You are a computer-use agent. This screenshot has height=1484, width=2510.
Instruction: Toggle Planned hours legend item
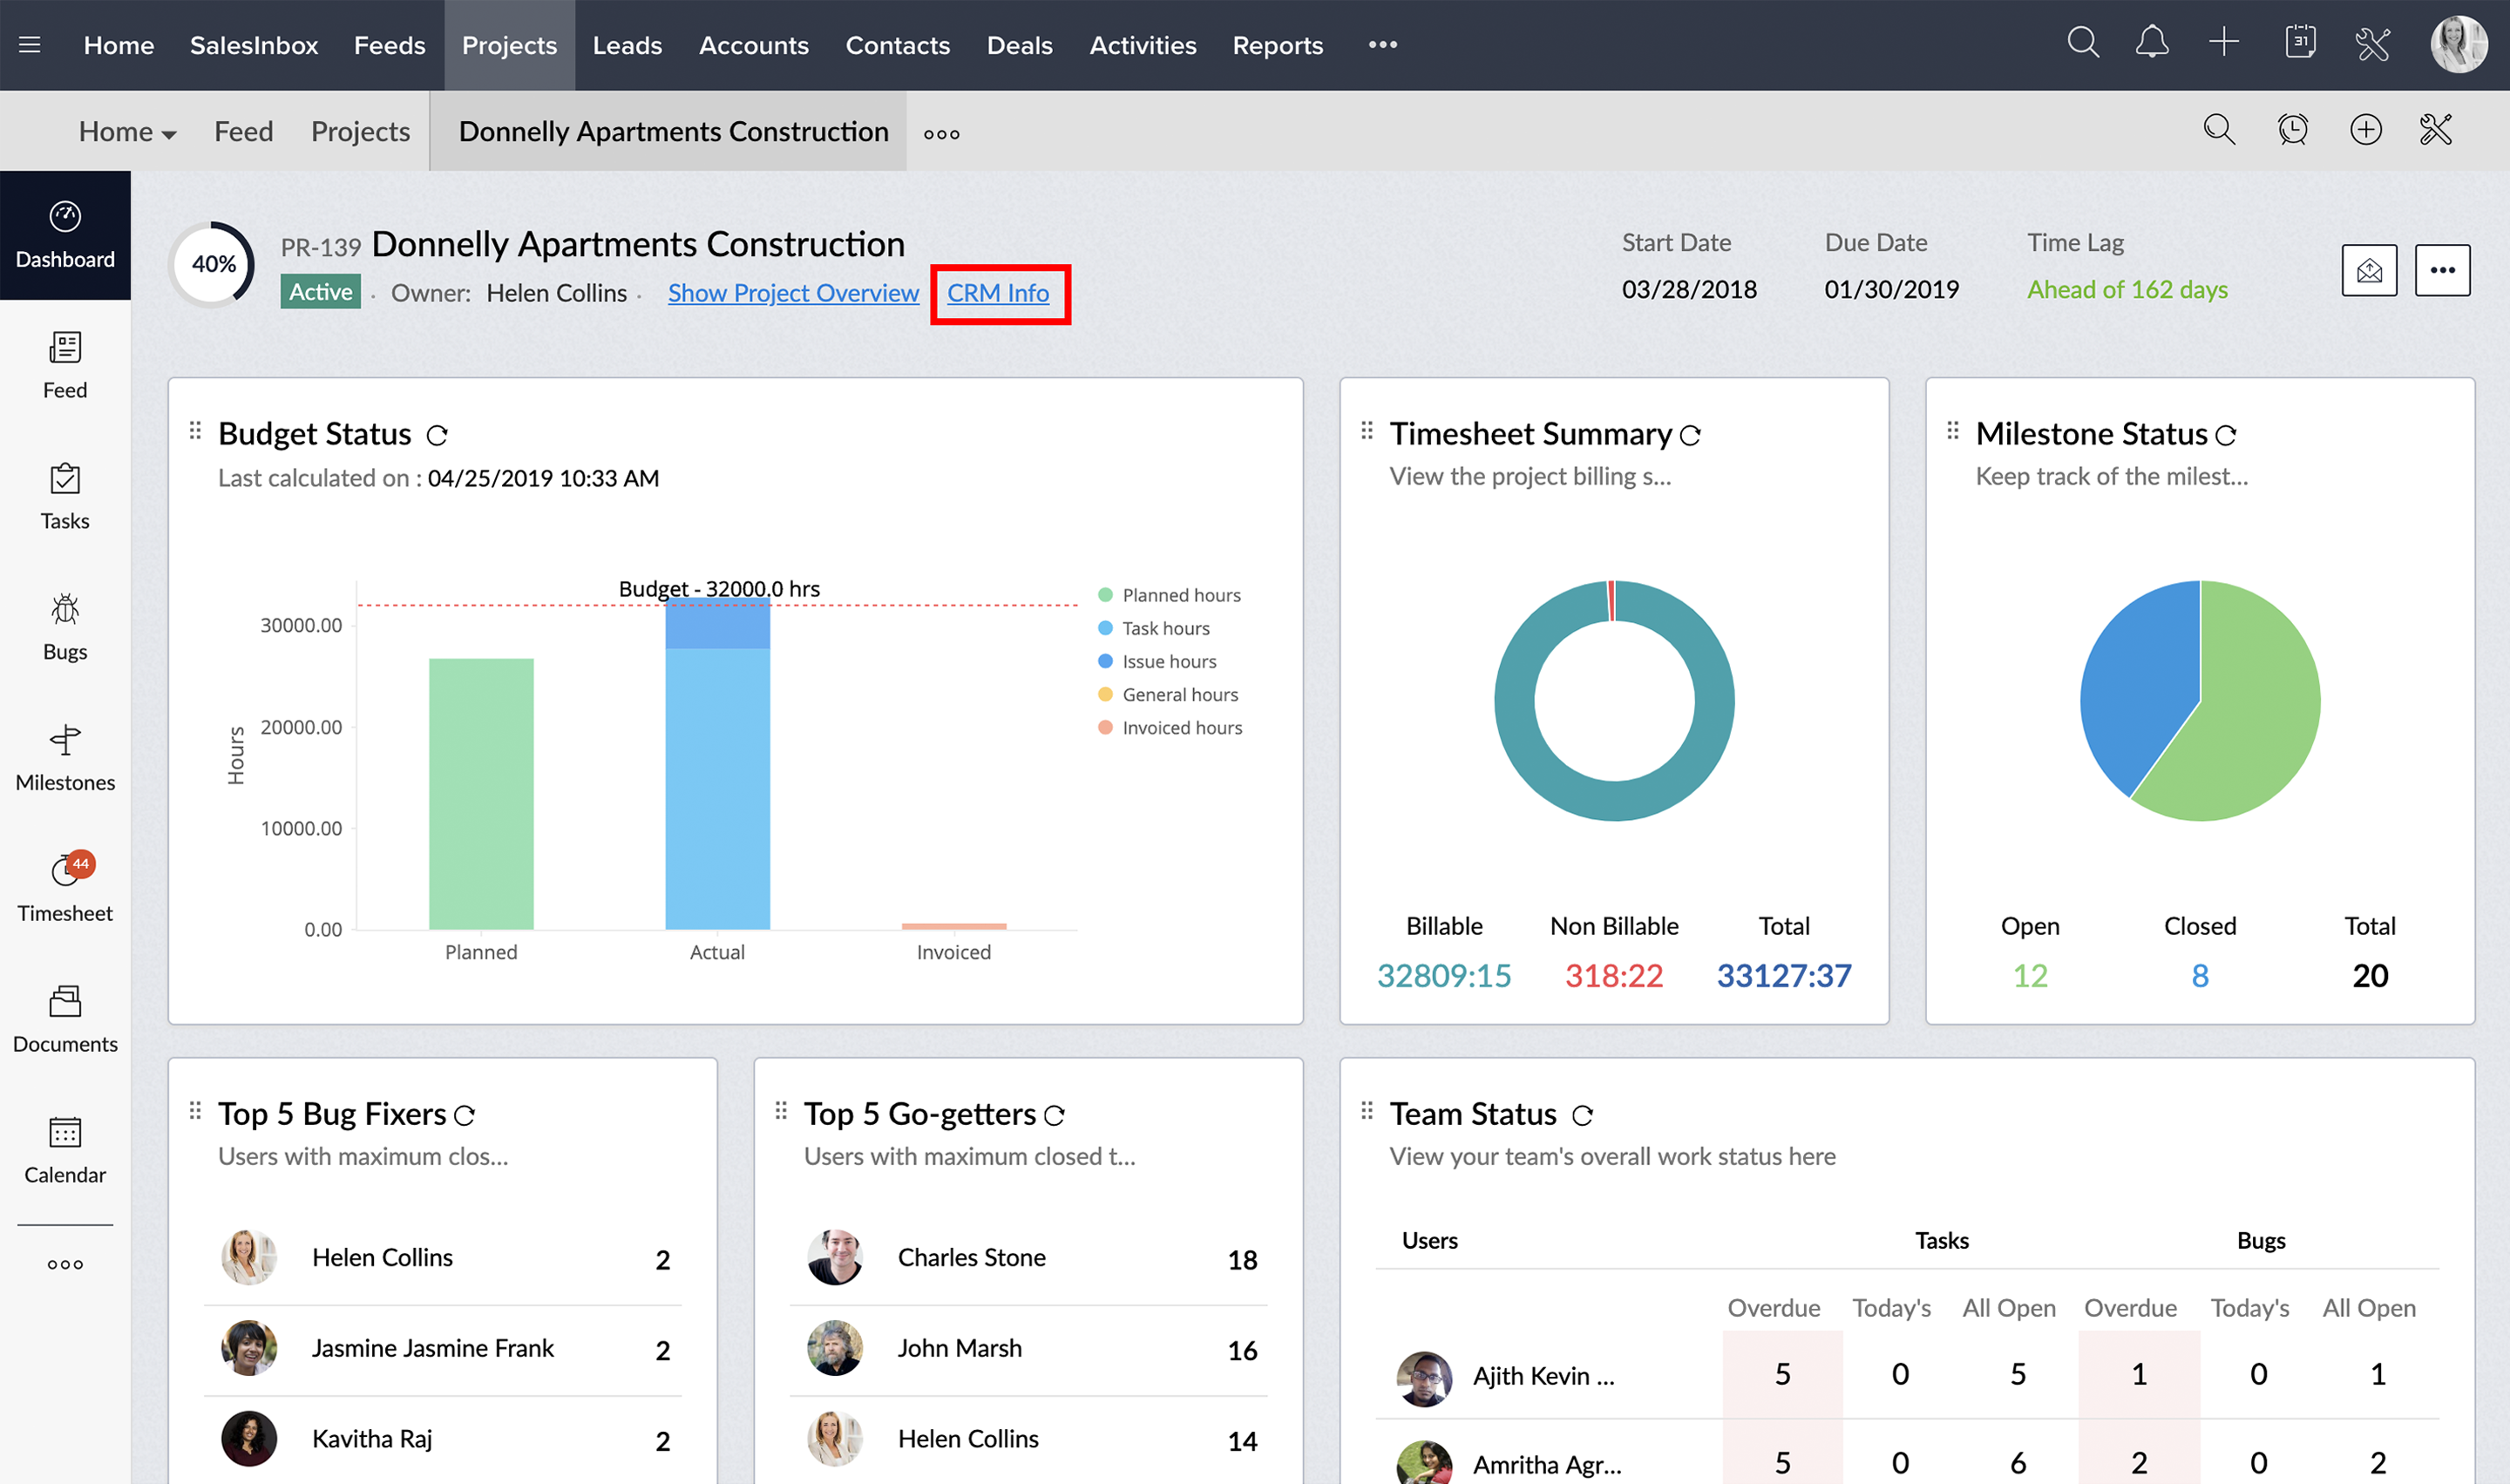coord(1180,595)
